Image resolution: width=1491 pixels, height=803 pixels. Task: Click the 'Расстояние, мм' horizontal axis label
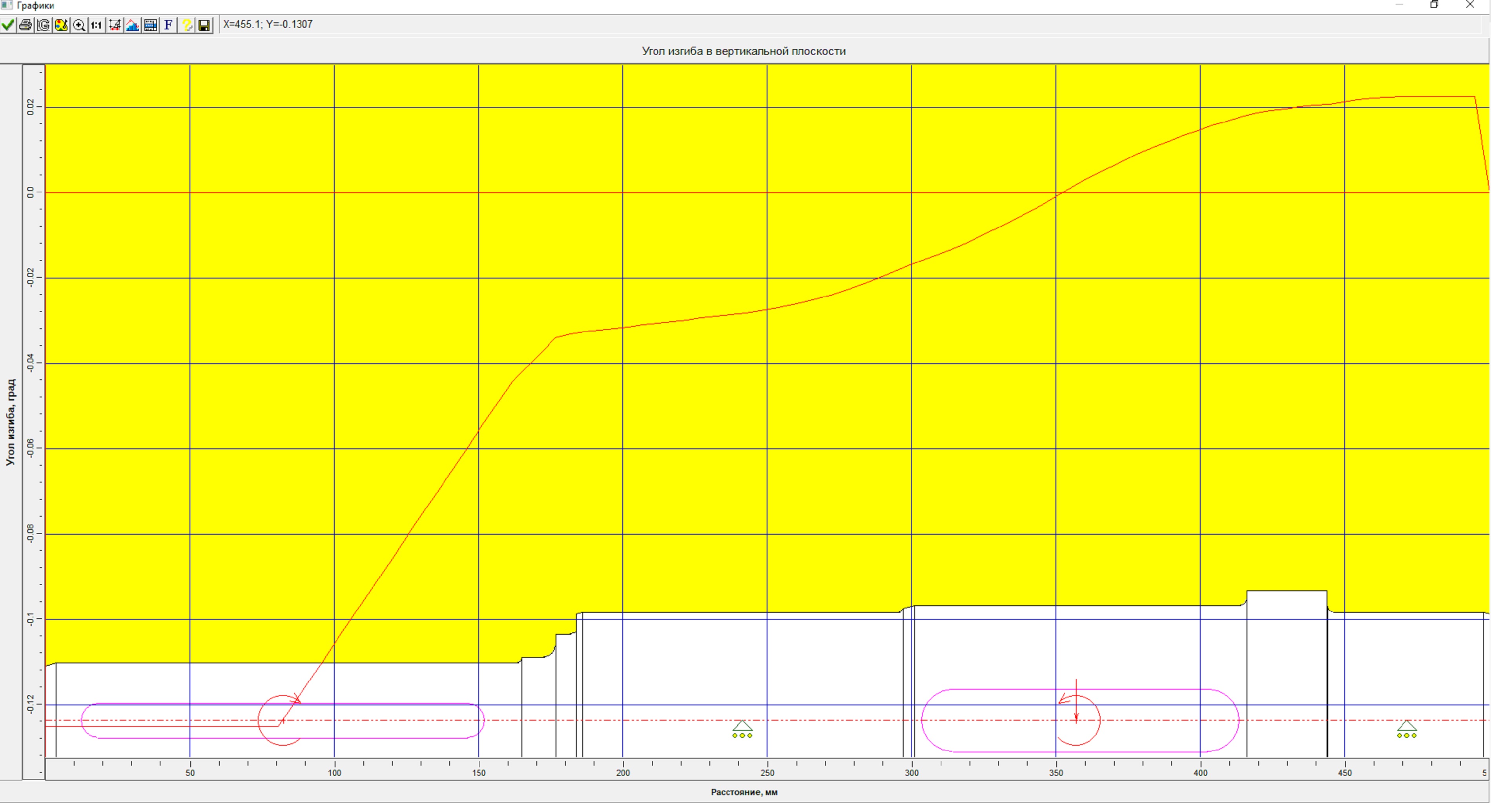744,792
